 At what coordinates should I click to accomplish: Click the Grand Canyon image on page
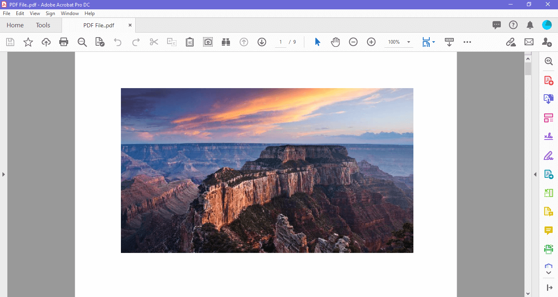click(267, 171)
